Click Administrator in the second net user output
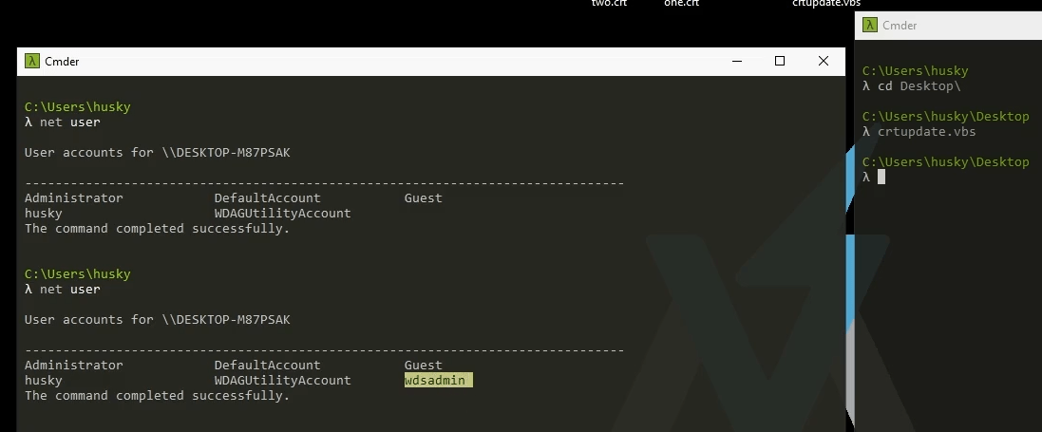 point(73,366)
